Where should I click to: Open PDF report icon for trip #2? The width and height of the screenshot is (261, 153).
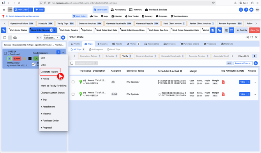223,82
